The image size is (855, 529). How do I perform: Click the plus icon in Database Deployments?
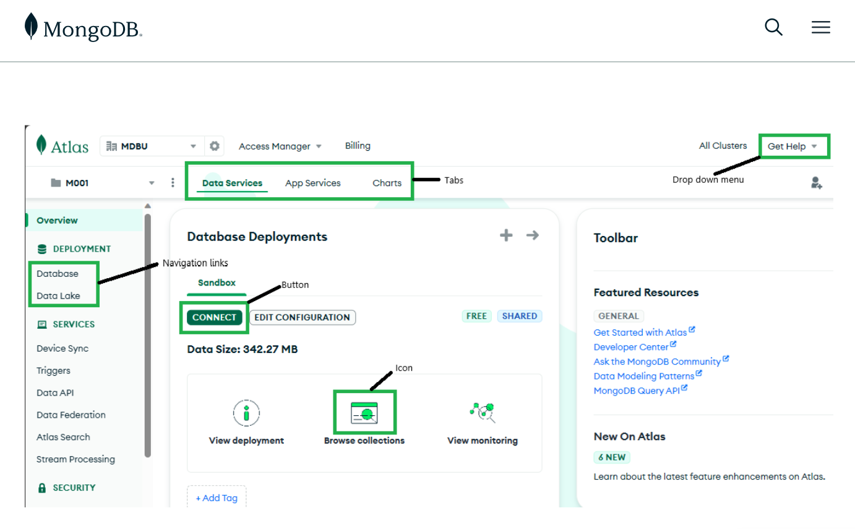click(x=506, y=235)
